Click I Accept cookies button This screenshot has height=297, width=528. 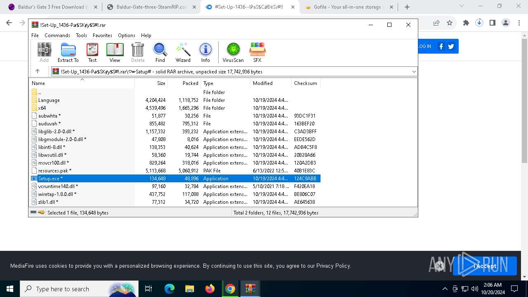pos(485,266)
